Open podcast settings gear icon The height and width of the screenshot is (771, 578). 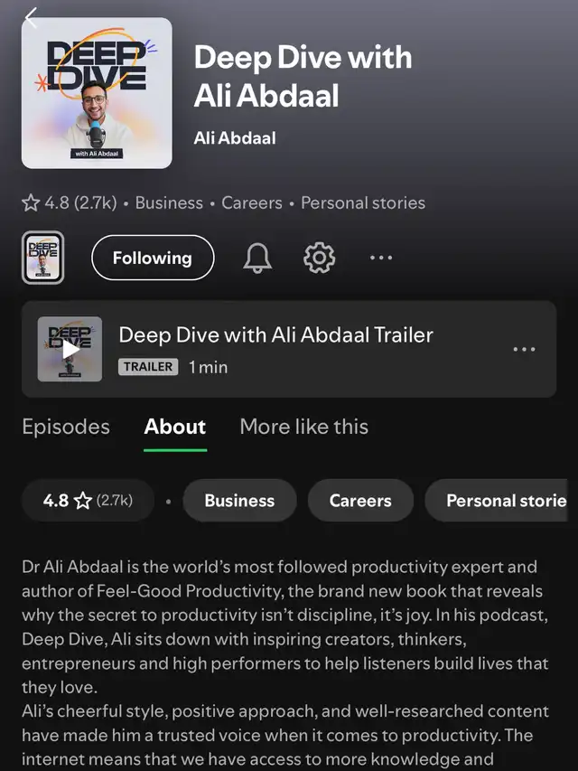coord(319,258)
